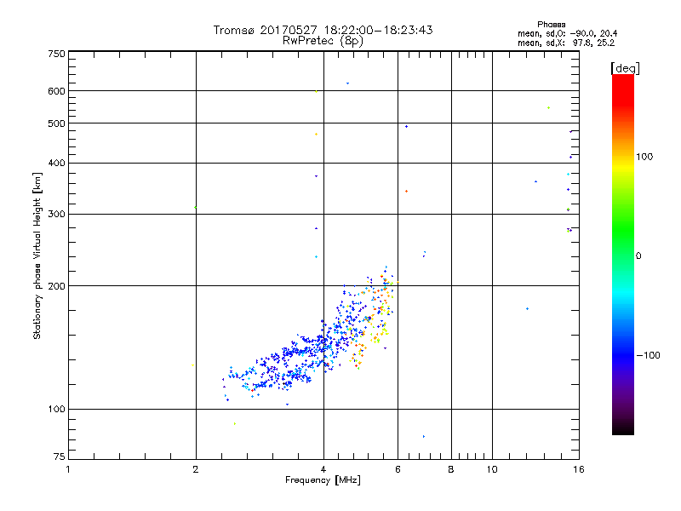Click the 'Stationary phase Virtual Height [km]' axis title
681x511 pixels.
coord(37,256)
